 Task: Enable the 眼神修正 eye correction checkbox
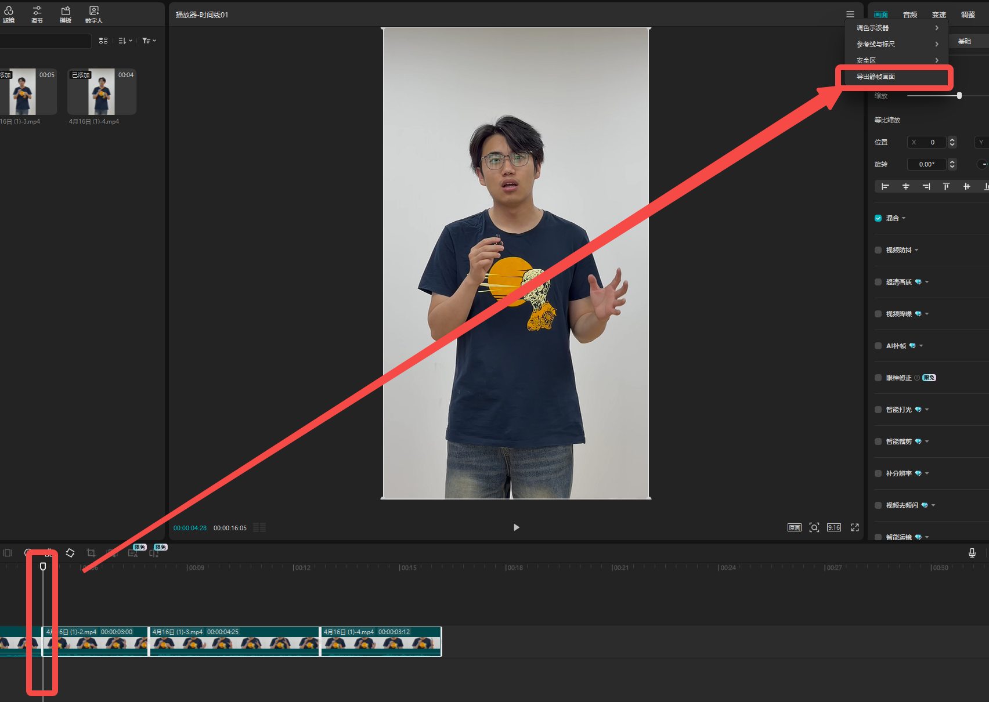click(x=878, y=378)
